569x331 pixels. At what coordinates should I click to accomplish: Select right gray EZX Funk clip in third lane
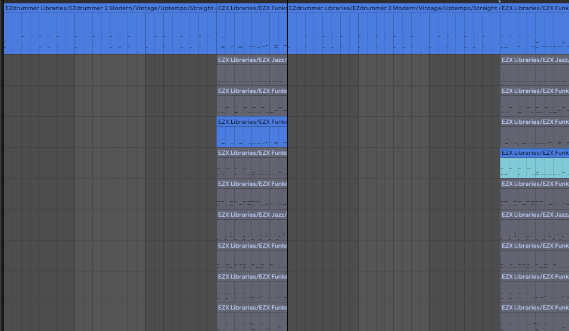coord(534,102)
